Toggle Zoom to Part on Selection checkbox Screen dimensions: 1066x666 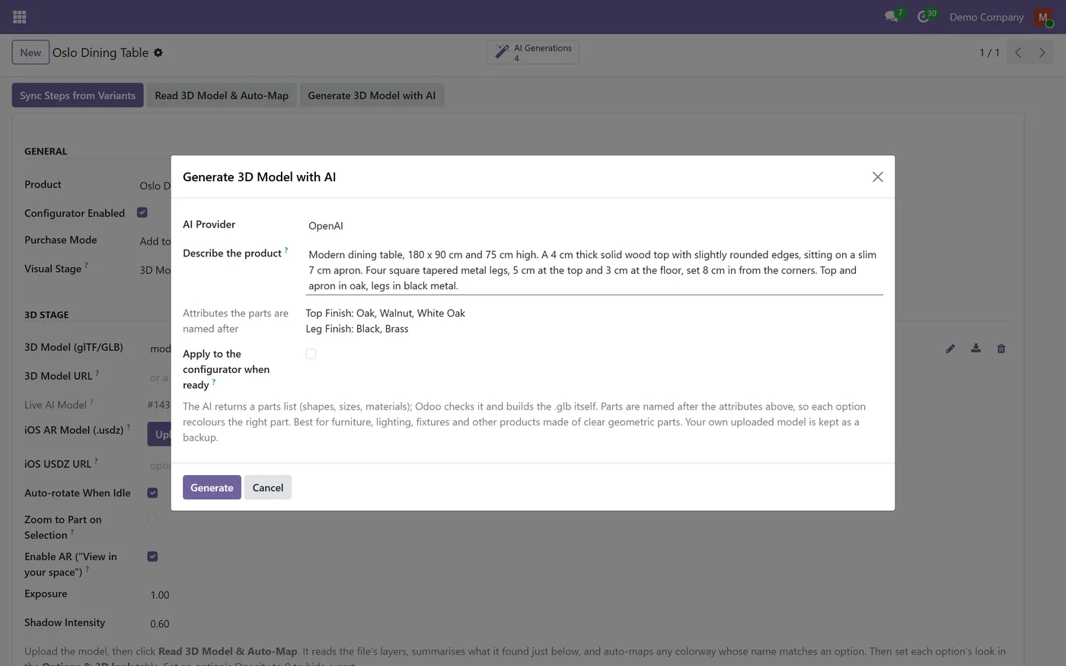[152, 520]
